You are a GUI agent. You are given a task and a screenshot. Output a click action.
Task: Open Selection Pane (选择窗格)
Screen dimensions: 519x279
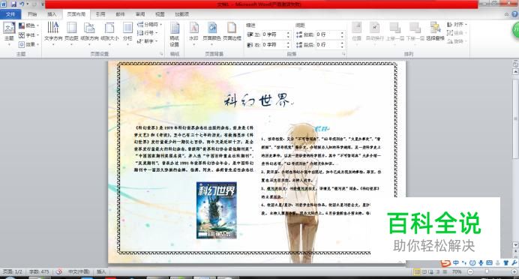tap(435, 31)
